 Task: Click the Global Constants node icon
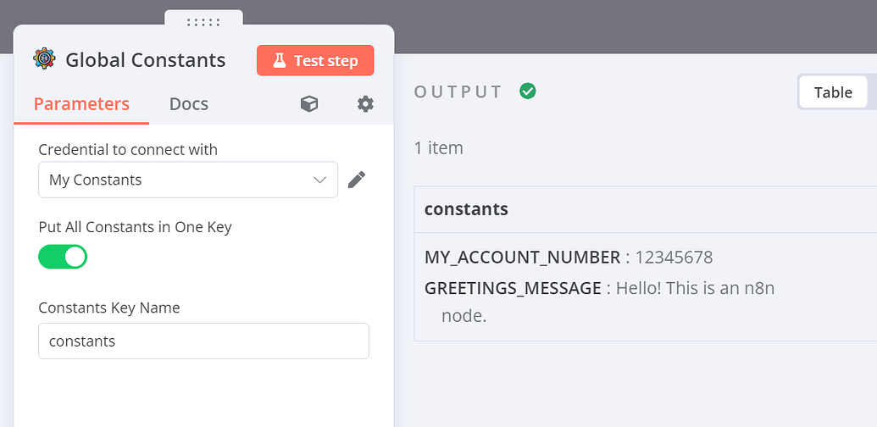(x=44, y=59)
